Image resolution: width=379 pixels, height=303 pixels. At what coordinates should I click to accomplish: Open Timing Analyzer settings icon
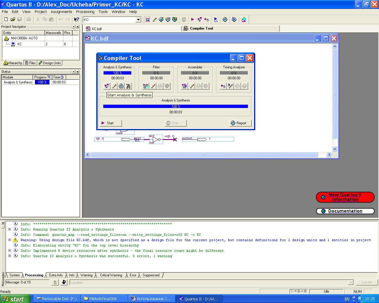[230, 86]
